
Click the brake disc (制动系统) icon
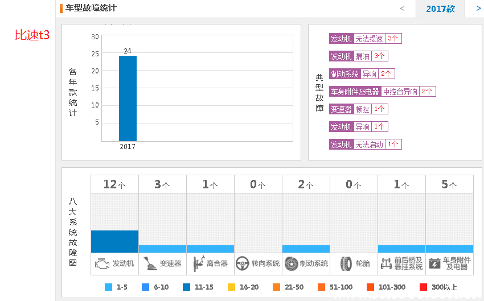click(291, 264)
